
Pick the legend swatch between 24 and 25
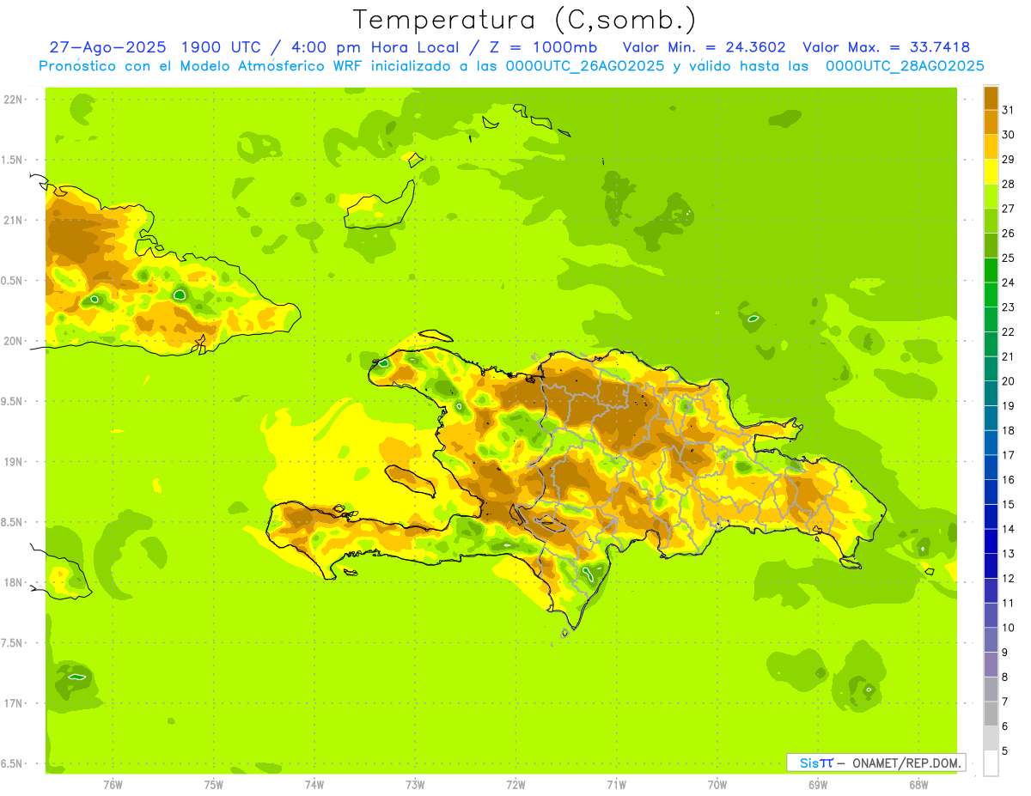pyautogui.click(x=991, y=270)
